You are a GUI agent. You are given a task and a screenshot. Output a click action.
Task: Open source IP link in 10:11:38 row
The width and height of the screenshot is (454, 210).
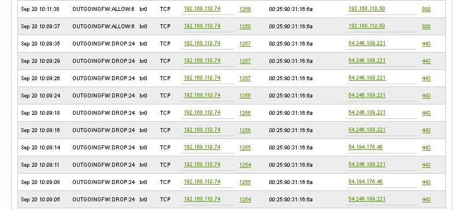[202, 9]
